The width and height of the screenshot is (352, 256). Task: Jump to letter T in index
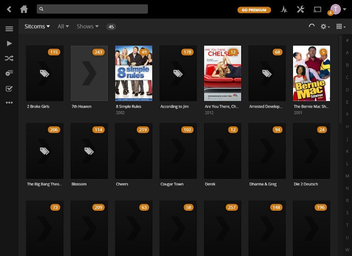coord(347,225)
